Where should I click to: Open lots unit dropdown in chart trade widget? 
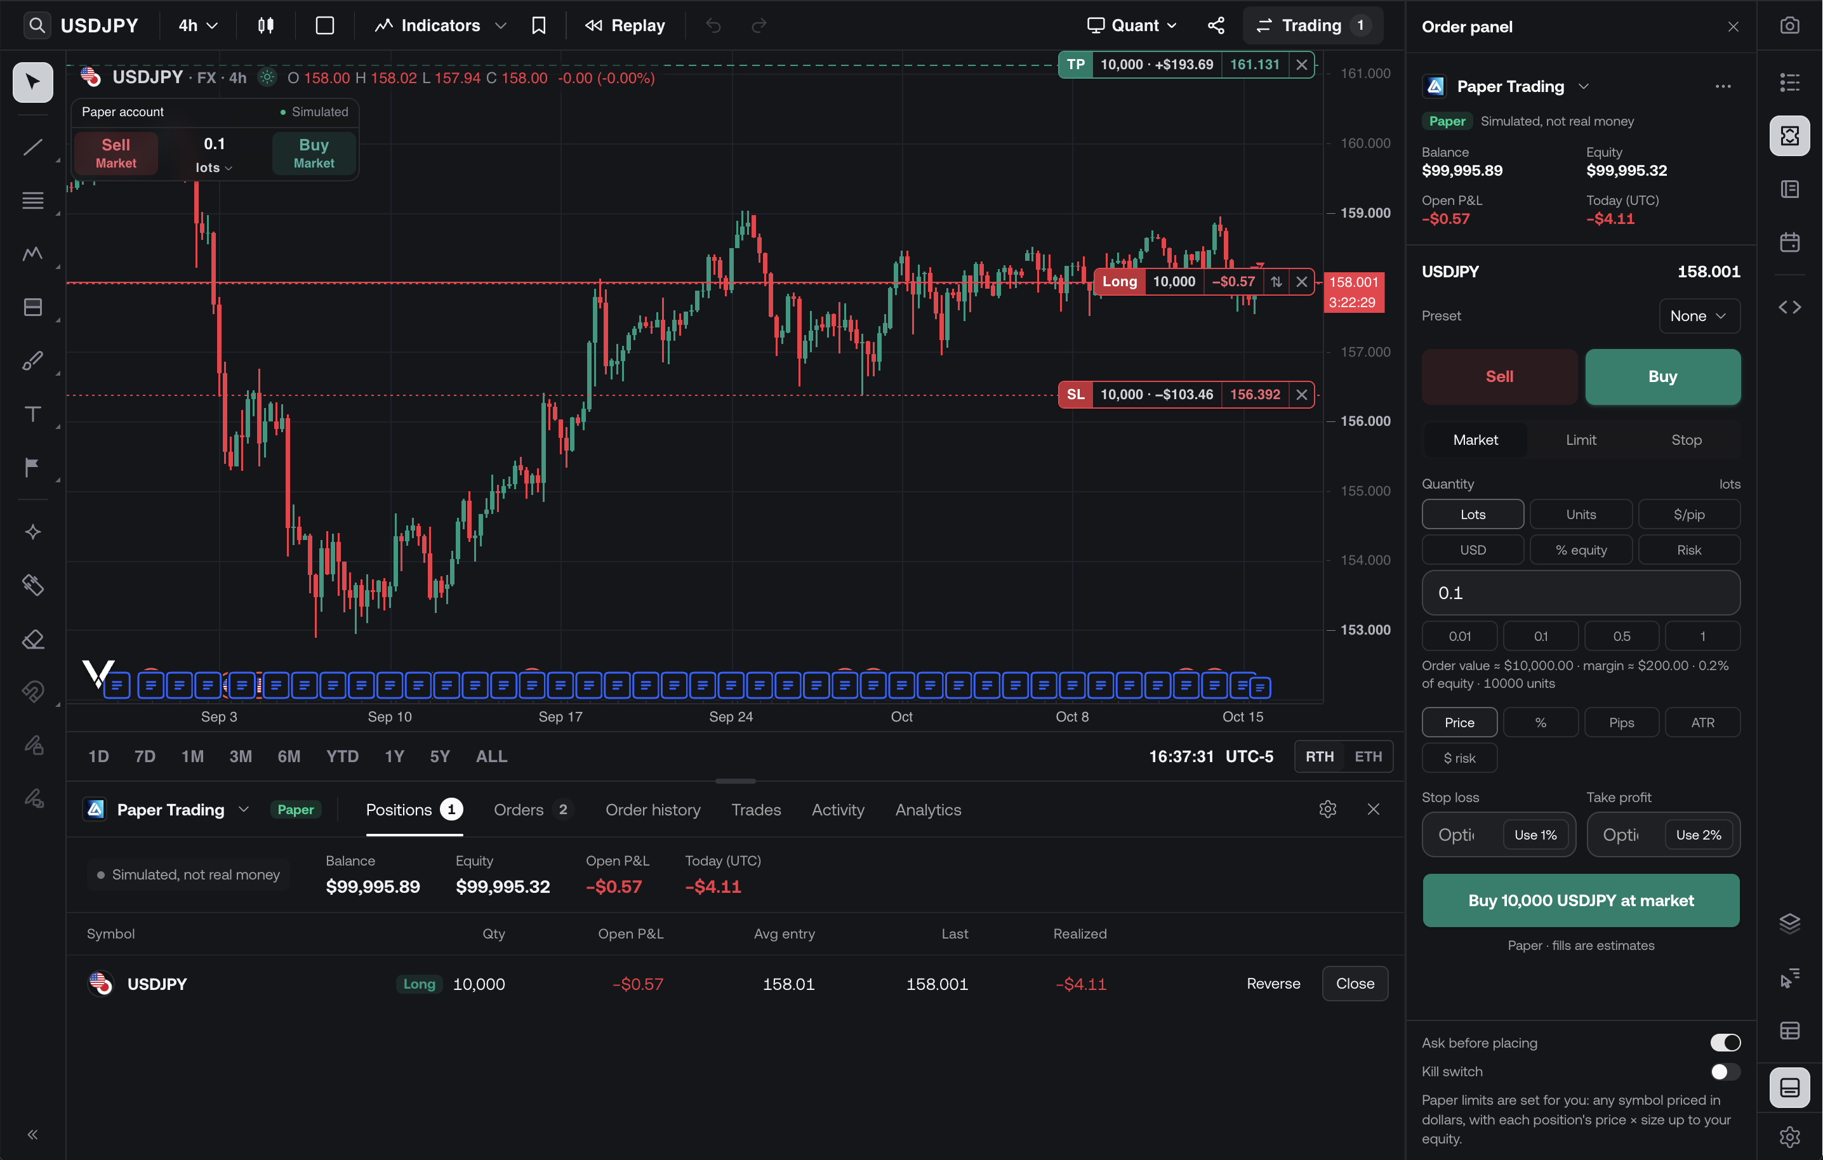[x=215, y=168]
